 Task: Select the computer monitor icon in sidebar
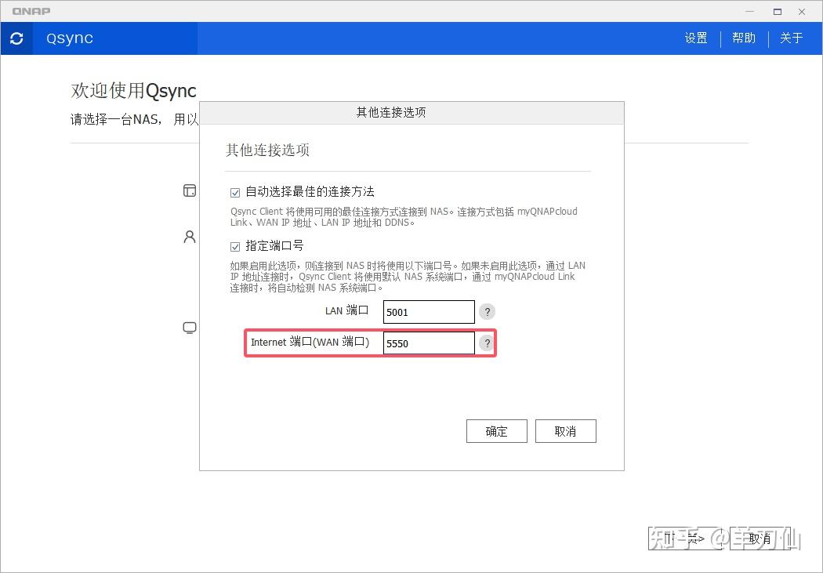tap(189, 328)
